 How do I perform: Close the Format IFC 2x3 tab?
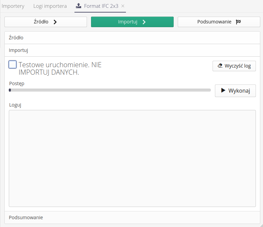click(123, 6)
